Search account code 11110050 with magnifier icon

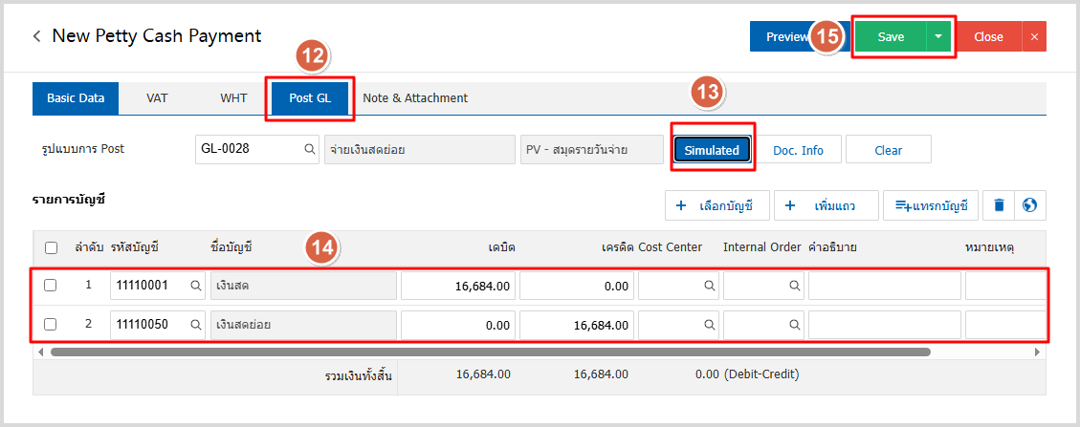click(x=195, y=325)
